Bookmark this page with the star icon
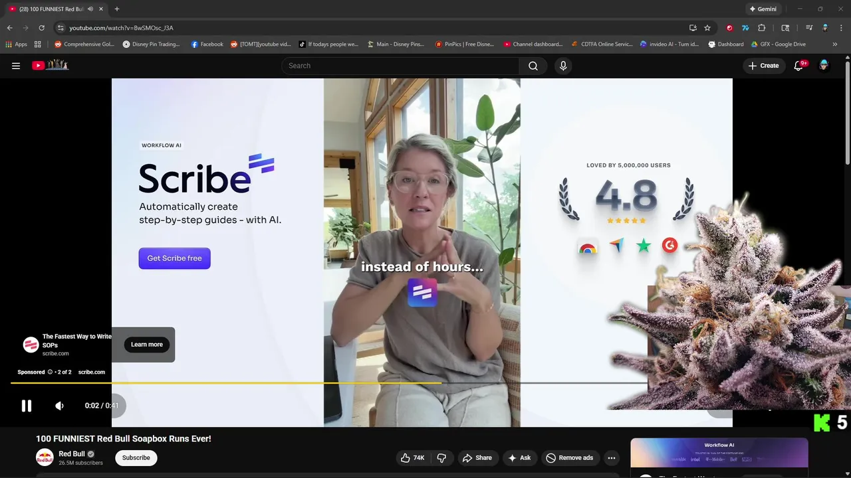This screenshot has height=478, width=851. pos(707,28)
